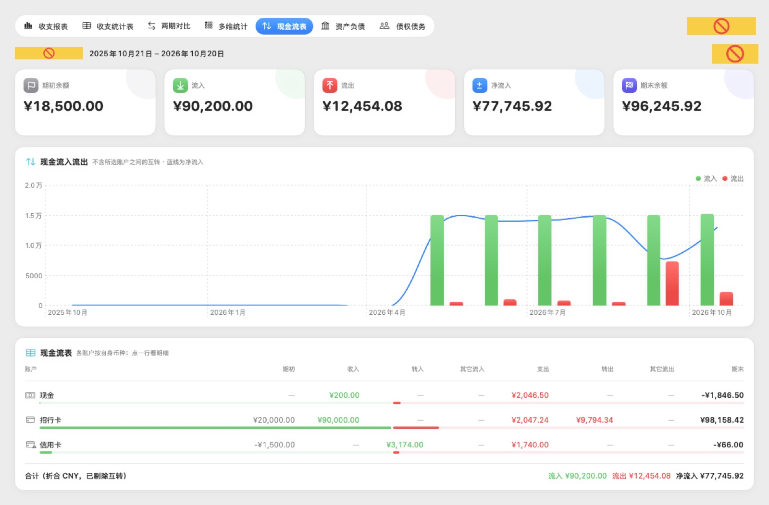Click the -¥1,846.50 ending balance
This screenshot has height=505, width=769.
click(722, 395)
